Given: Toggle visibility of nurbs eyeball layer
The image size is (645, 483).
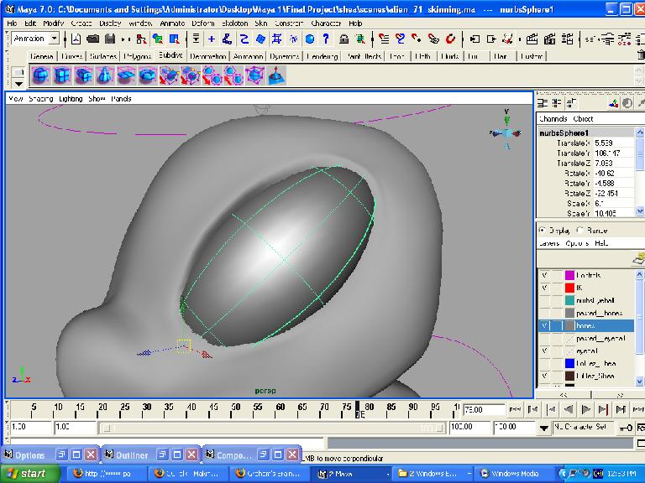Looking at the screenshot, I should (x=544, y=300).
